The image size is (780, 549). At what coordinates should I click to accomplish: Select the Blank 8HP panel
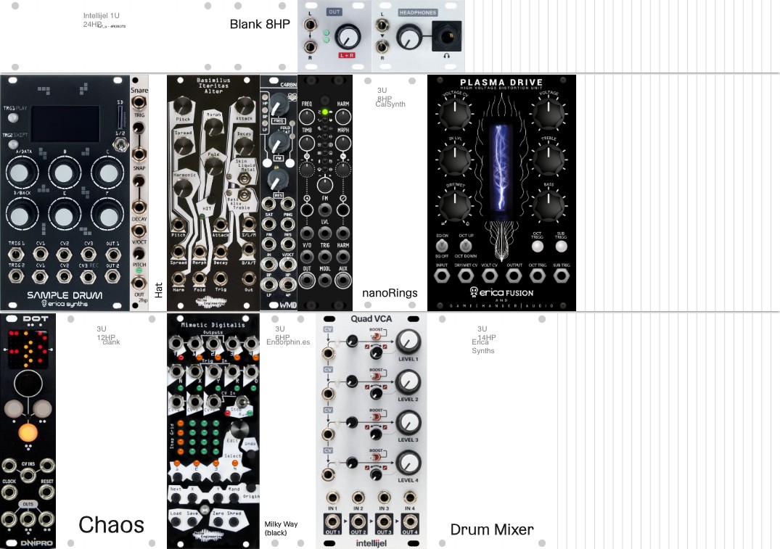click(x=260, y=36)
